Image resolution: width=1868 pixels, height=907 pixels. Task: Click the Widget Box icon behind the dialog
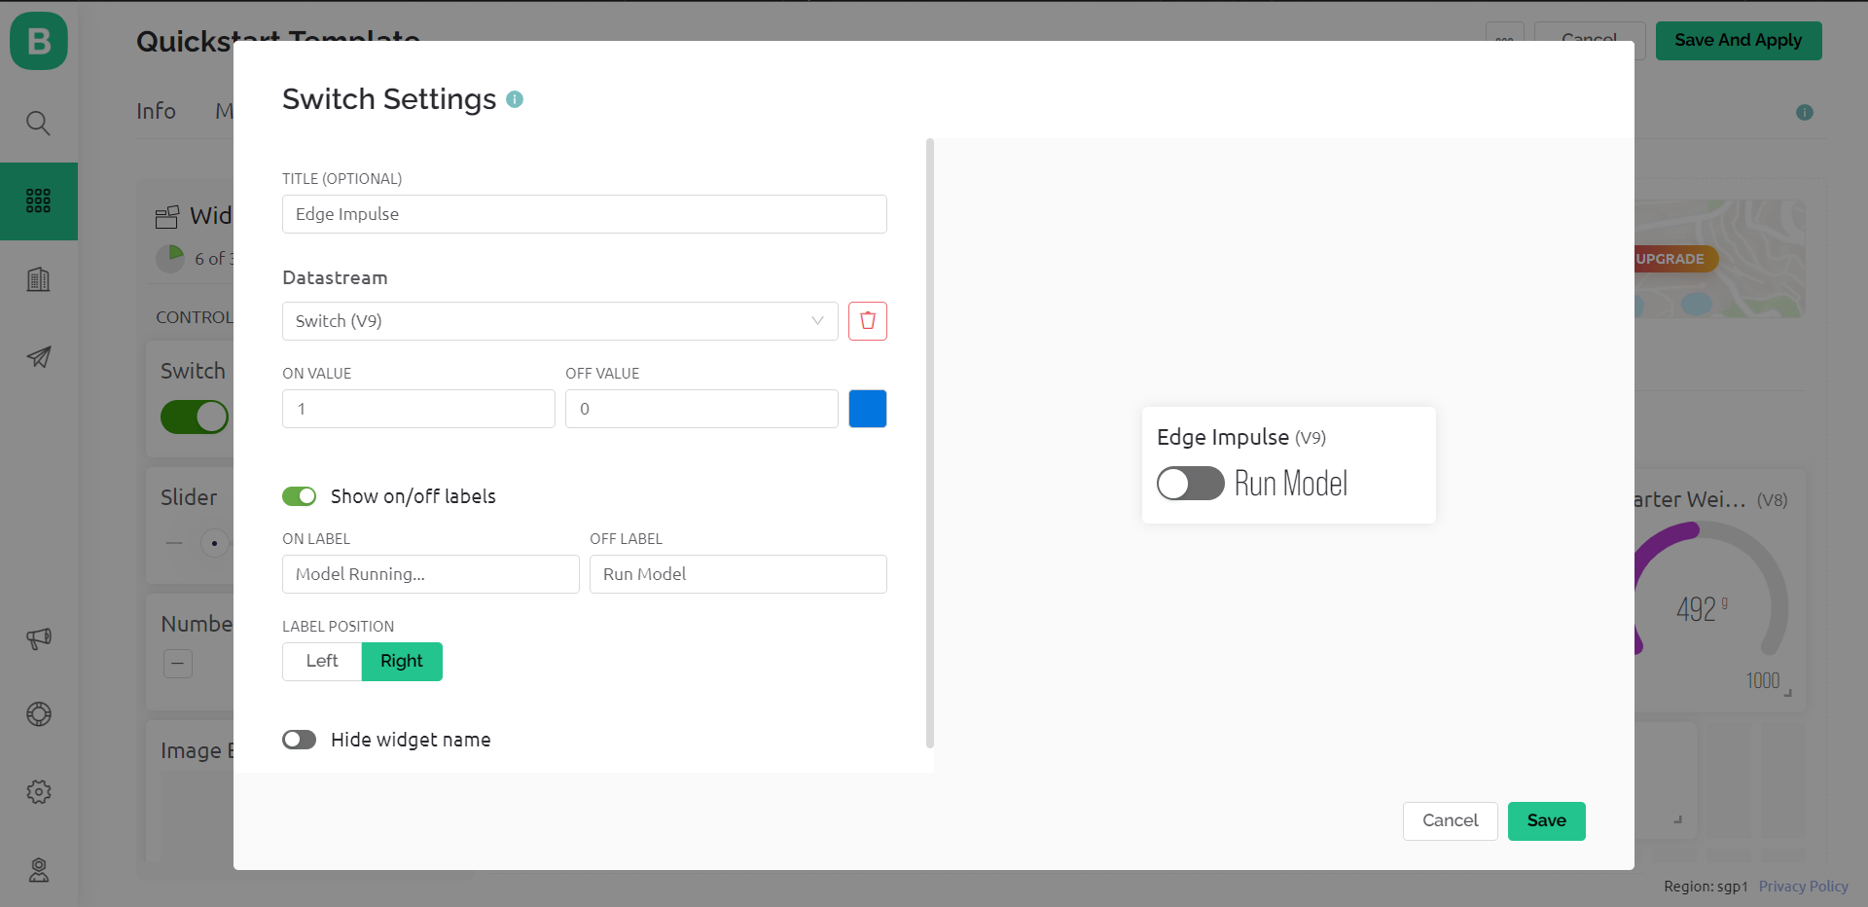point(167,216)
